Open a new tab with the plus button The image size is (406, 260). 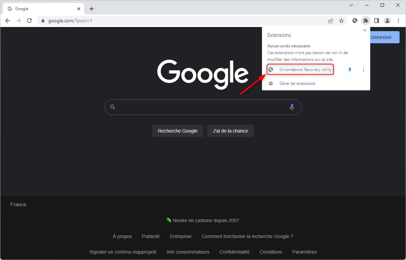[92, 9]
